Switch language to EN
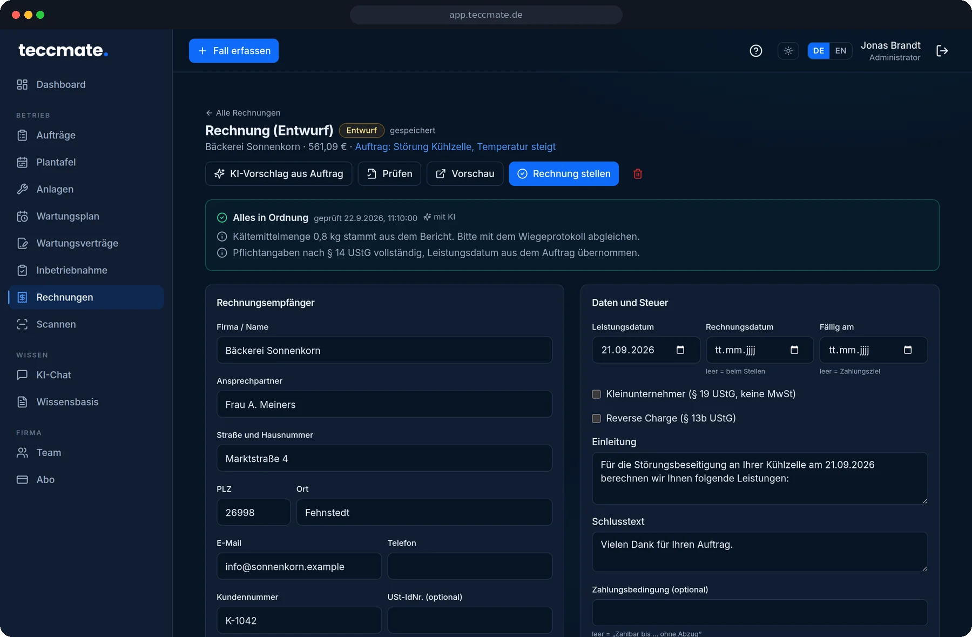 click(x=841, y=51)
